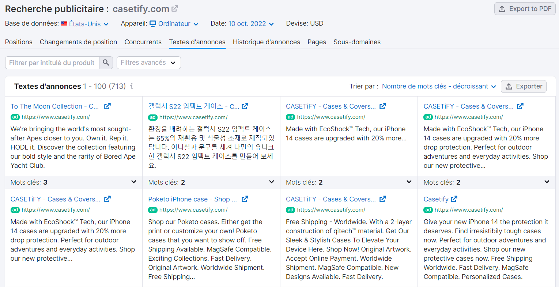
Task: Switch to Changements de position tab
Action: pos(78,42)
